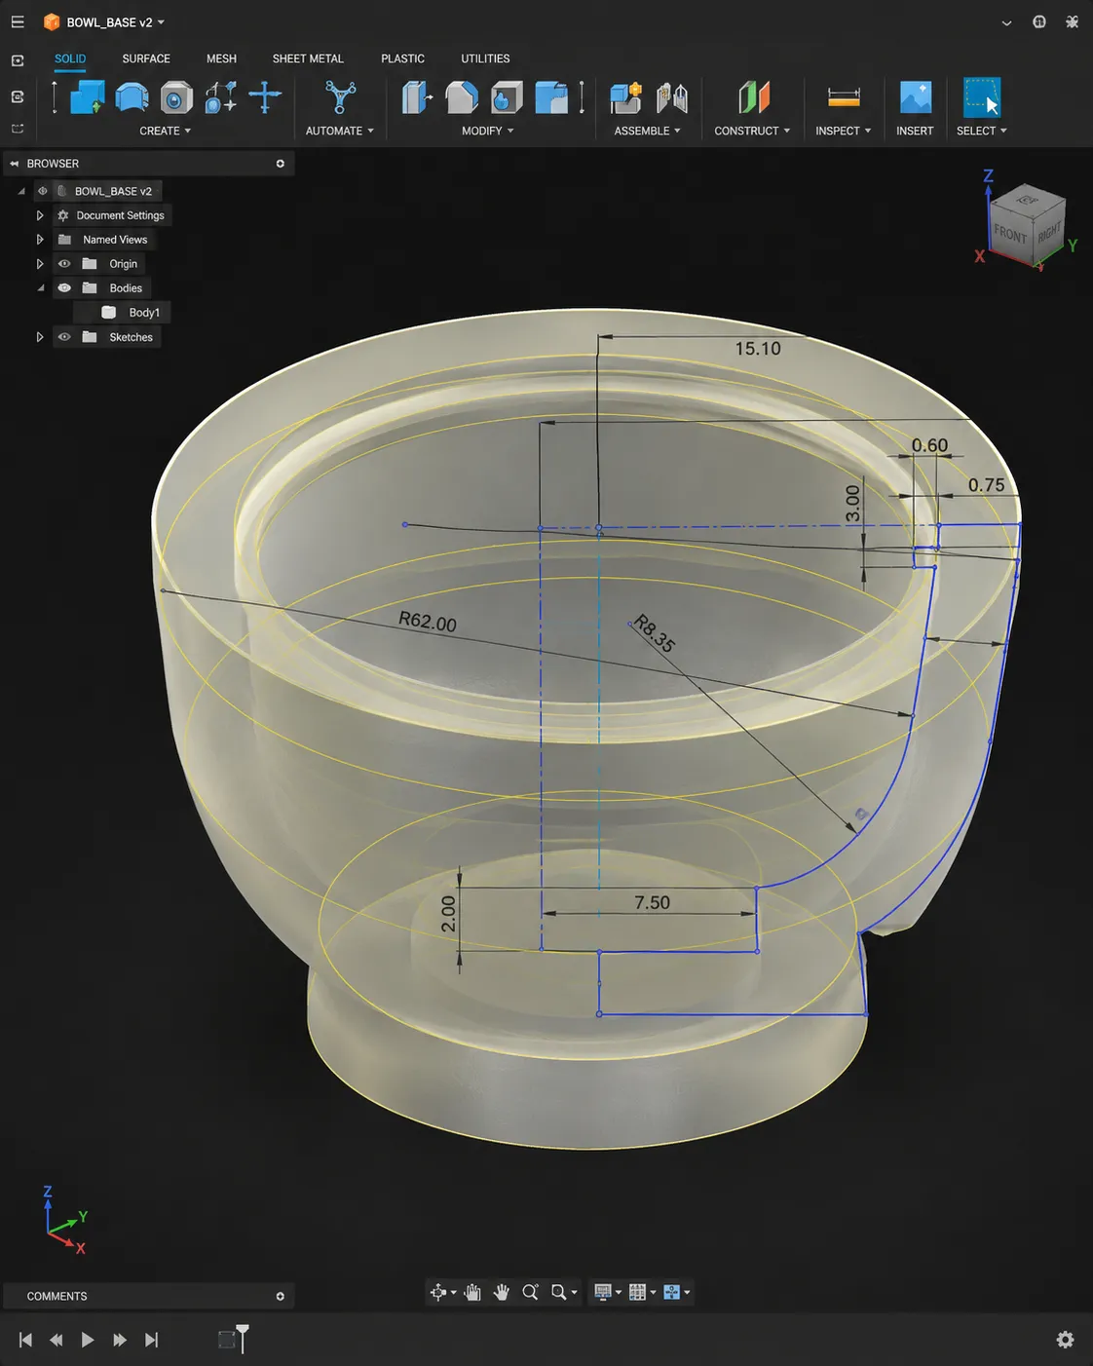Switch to the SURFACE tab
Image resolution: width=1093 pixels, height=1366 pixels.
point(146,58)
